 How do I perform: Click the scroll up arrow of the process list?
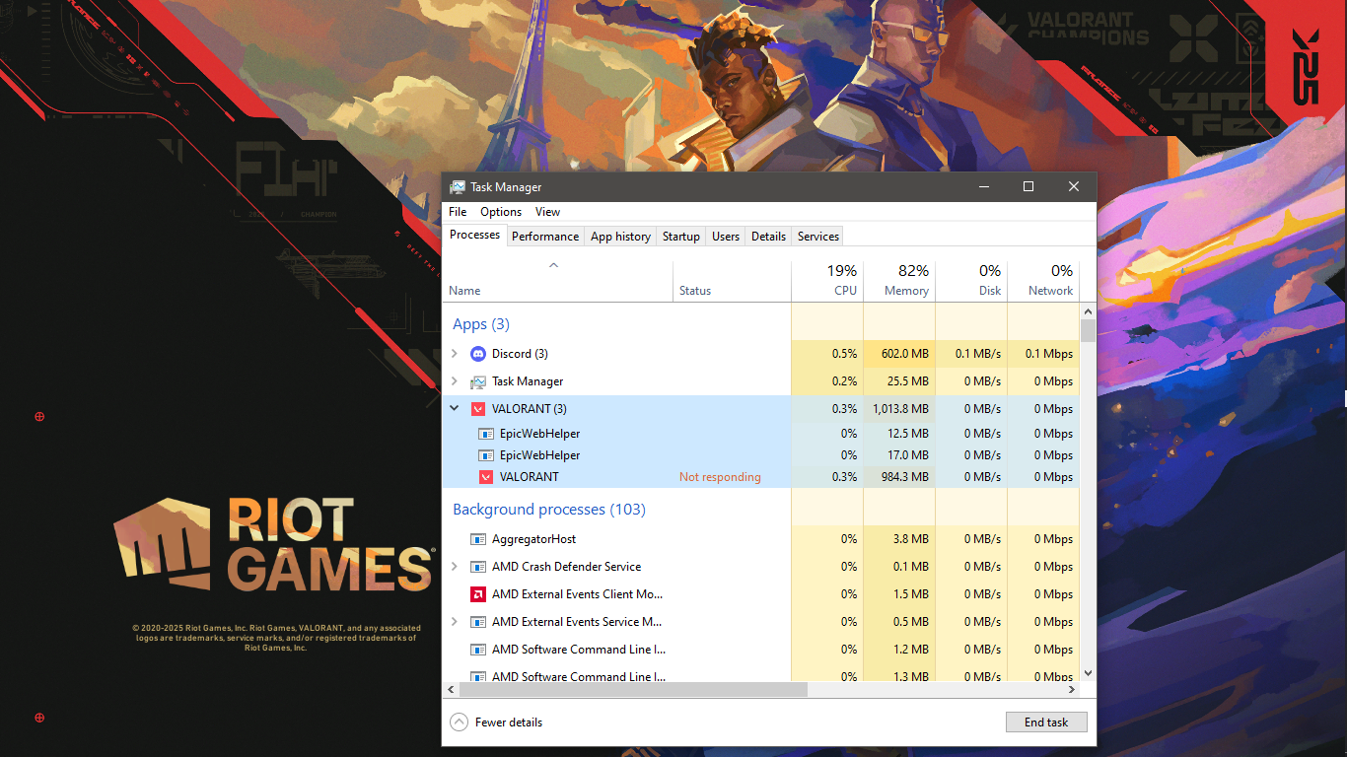coord(1088,310)
